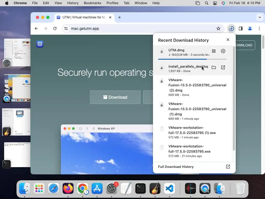This screenshot has width=265, height=199.
Task: Close the Recent Download History popup
Action: (228, 40)
